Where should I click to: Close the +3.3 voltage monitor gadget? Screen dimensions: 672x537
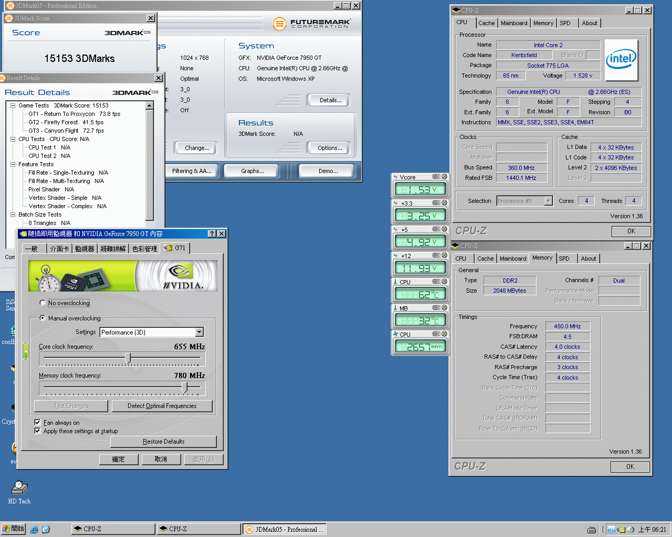click(x=444, y=203)
